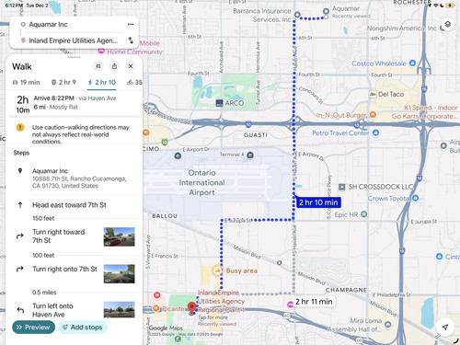Screen dimensions: 460x345
Task: Tap the Epic HR marker
Action: [363, 214]
